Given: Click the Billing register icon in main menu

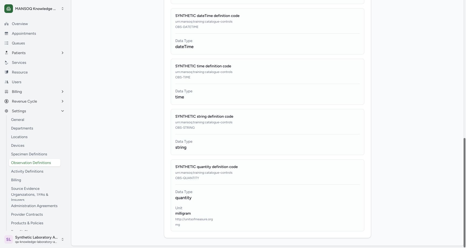Looking at the screenshot, I should pyautogui.click(x=6, y=92).
